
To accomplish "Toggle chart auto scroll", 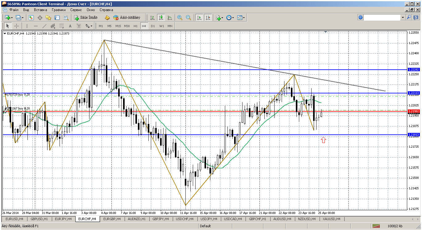I will (199, 18).
